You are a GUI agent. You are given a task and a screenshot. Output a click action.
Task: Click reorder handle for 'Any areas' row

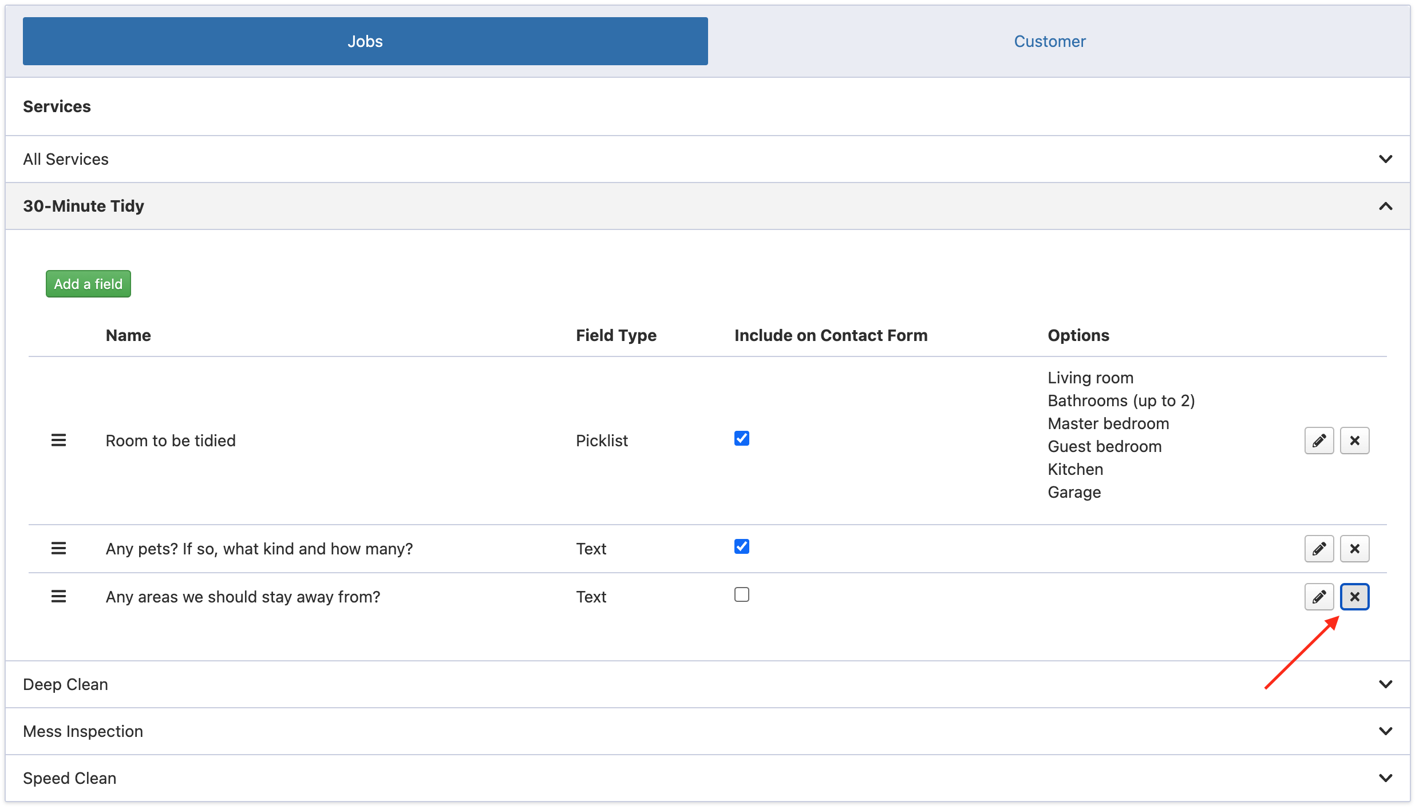(x=58, y=597)
